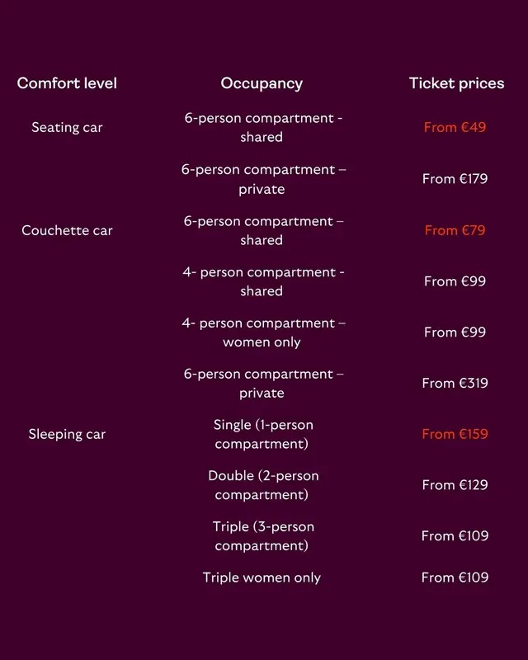Click the Ticket prices column header

click(x=456, y=83)
